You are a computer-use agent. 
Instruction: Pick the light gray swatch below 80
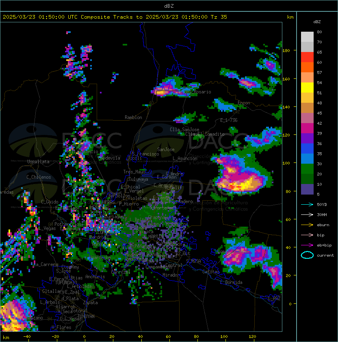point(307,37)
